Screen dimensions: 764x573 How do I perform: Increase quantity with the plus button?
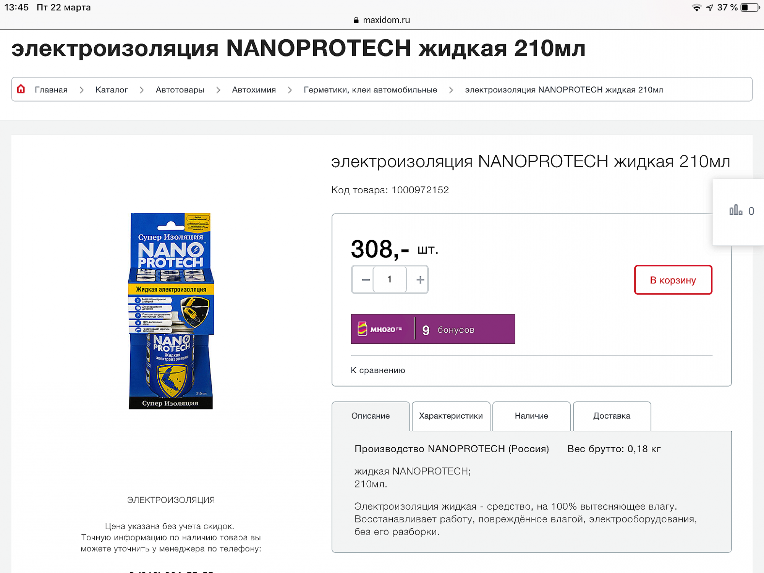(x=420, y=280)
